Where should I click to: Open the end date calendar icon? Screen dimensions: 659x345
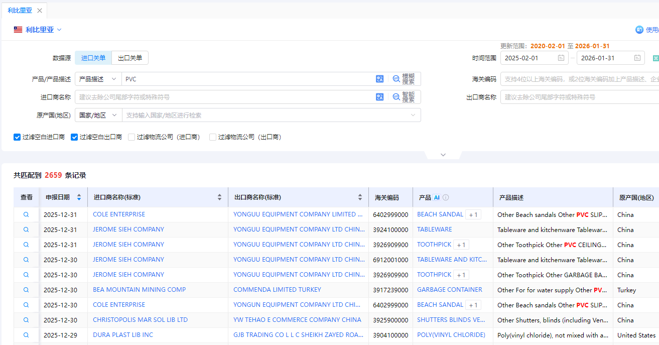tap(637, 58)
